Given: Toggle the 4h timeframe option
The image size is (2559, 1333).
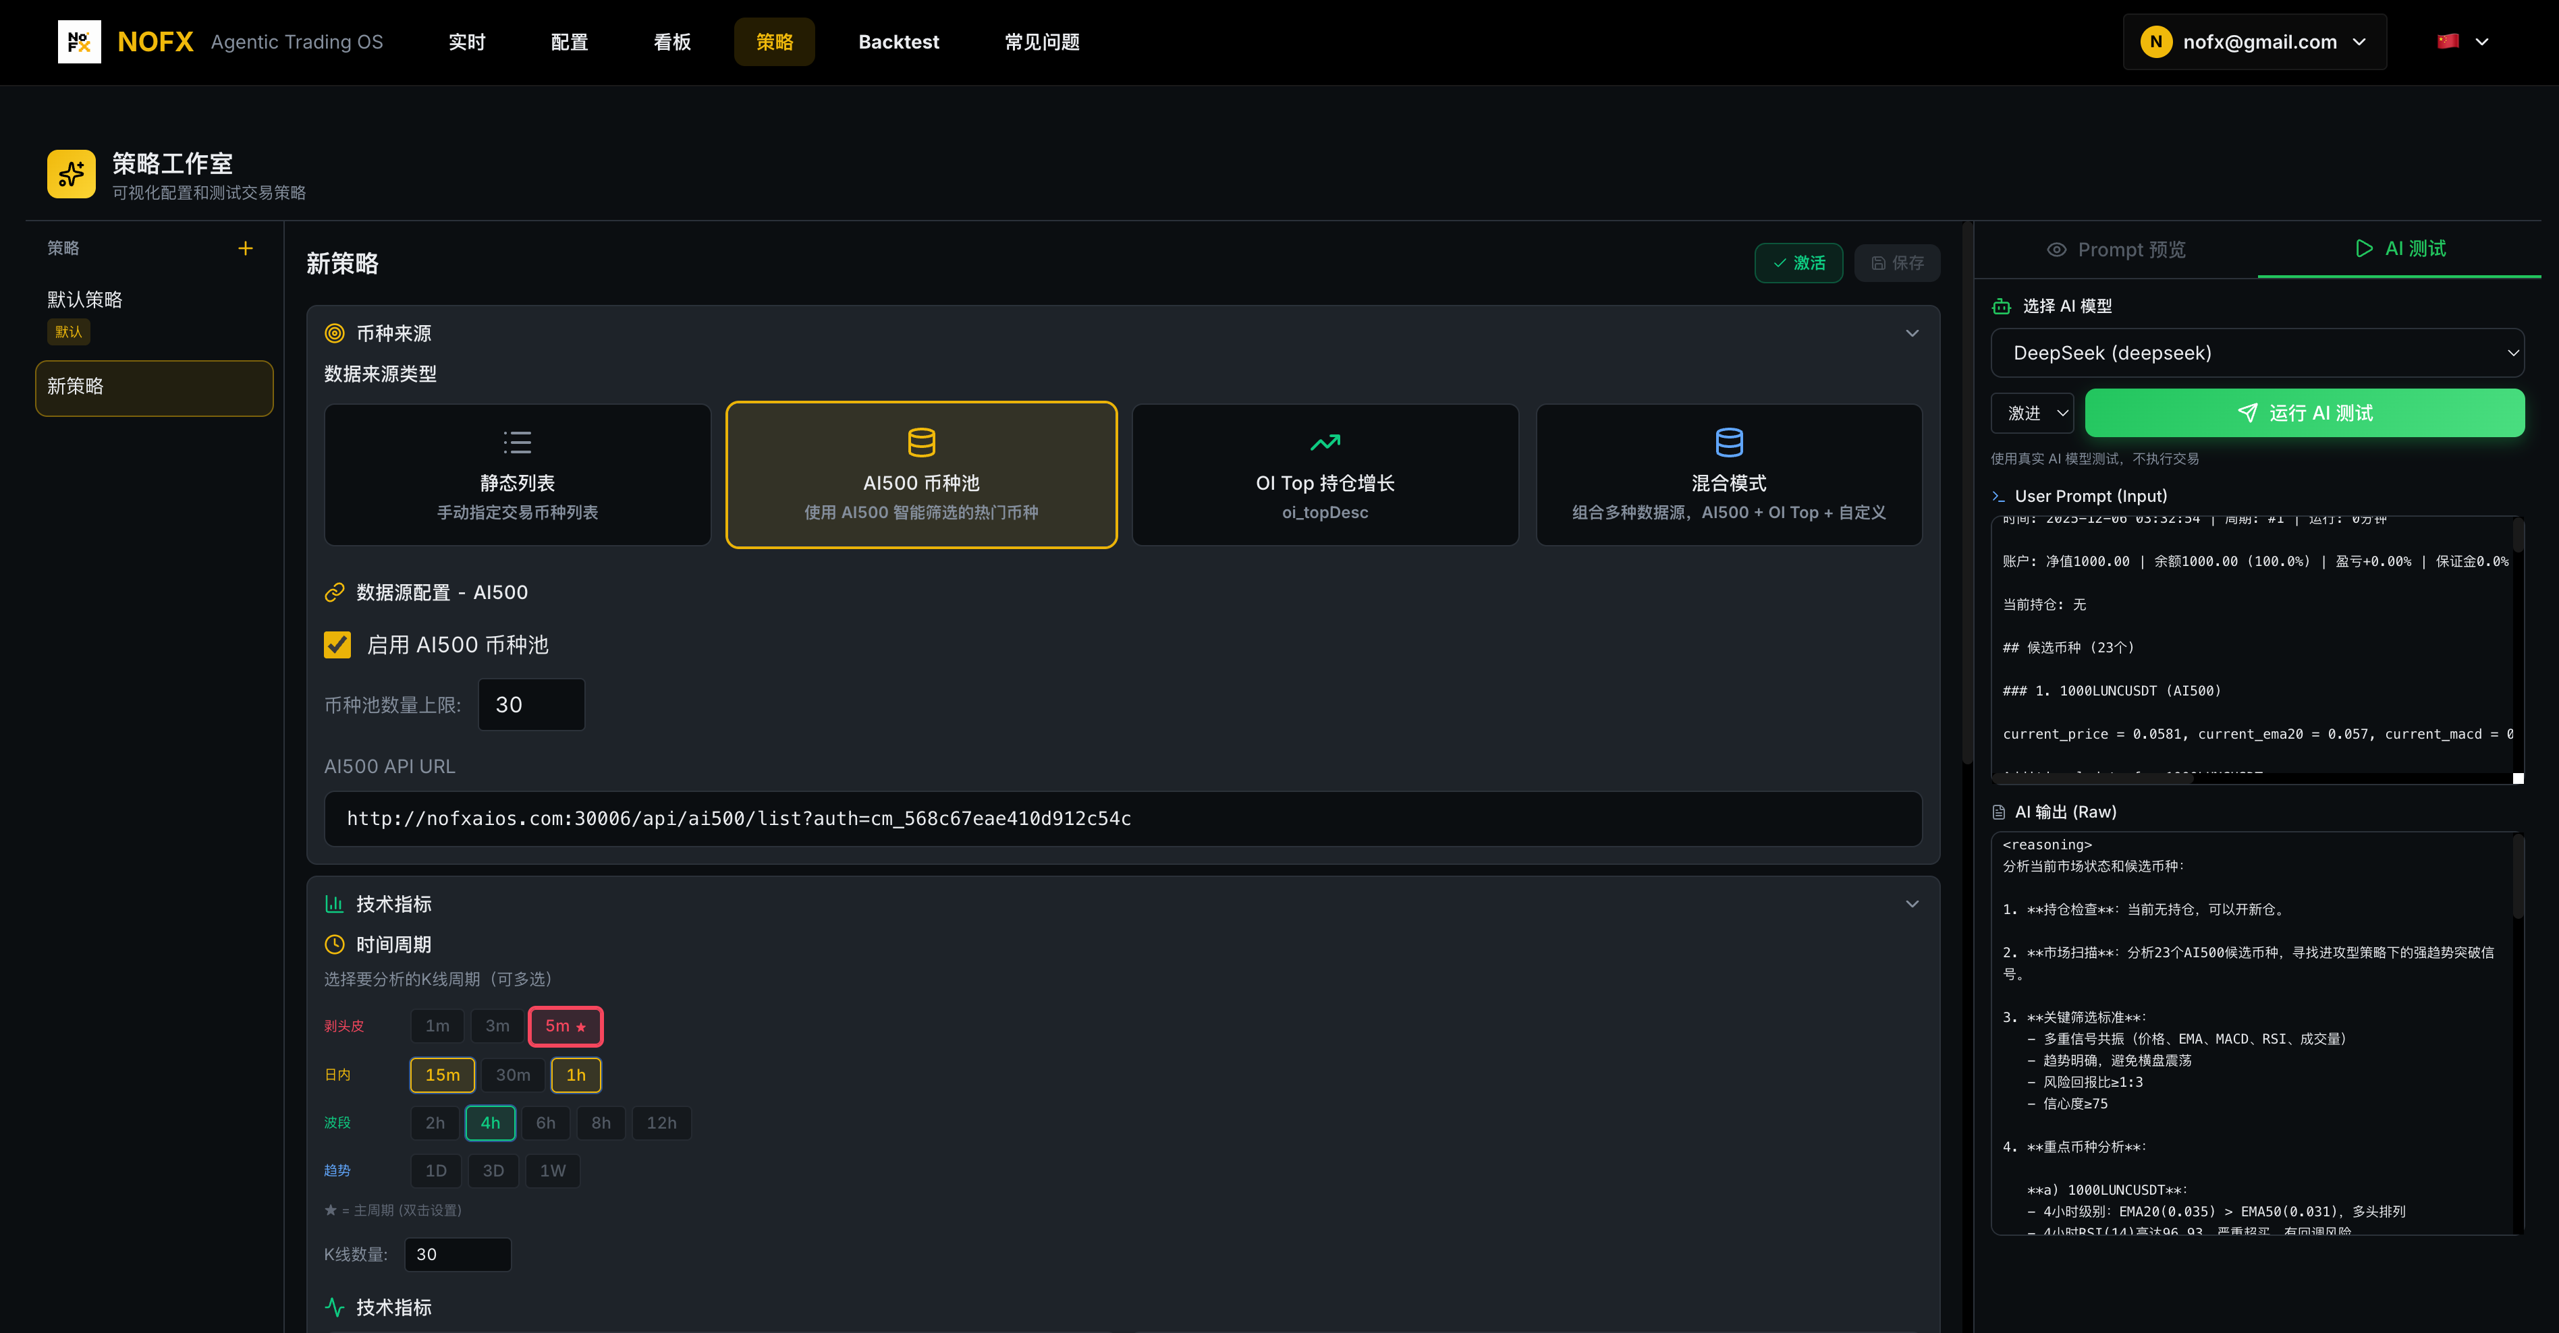Looking at the screenshot, I should (490, 1123).
